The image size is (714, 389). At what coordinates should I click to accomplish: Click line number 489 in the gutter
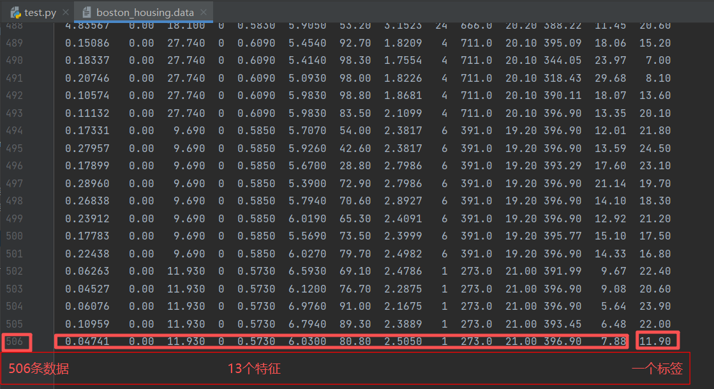(14, 43)
